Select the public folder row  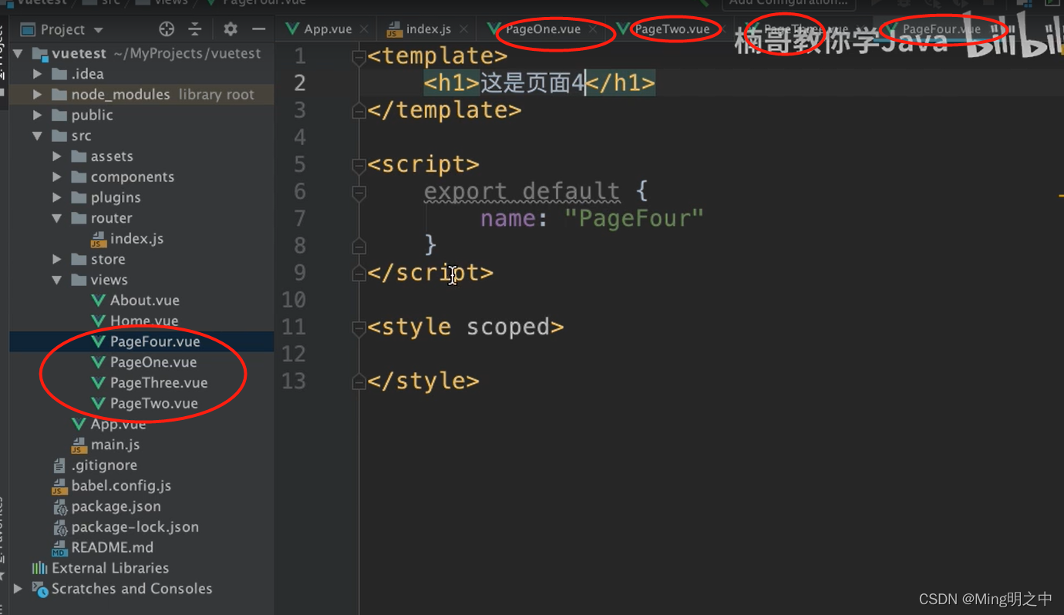(142, 116)
